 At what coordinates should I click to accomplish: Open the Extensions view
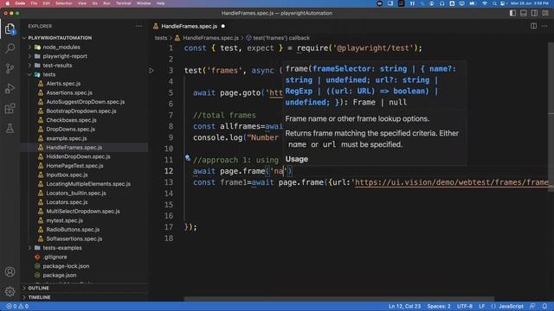[10, 108]
